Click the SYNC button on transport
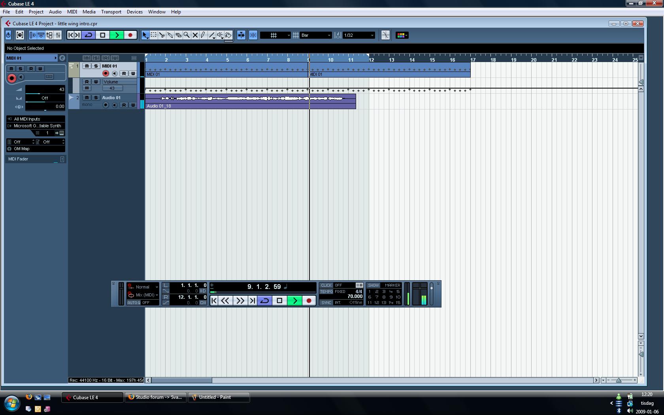The height and width of the screenshot is (415, 664). tap(326, 303)
